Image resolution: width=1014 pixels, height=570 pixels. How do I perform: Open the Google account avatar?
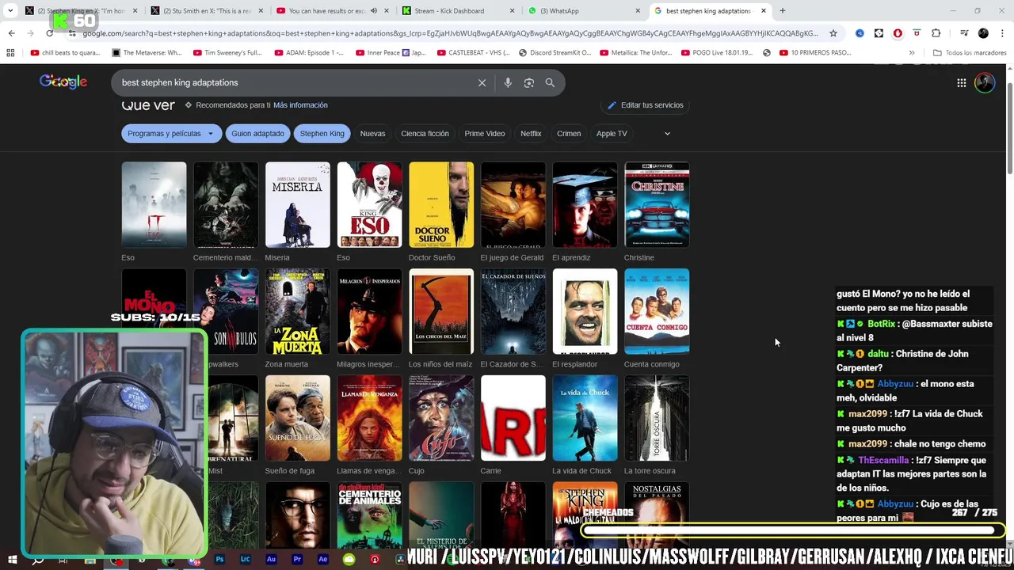985,82
